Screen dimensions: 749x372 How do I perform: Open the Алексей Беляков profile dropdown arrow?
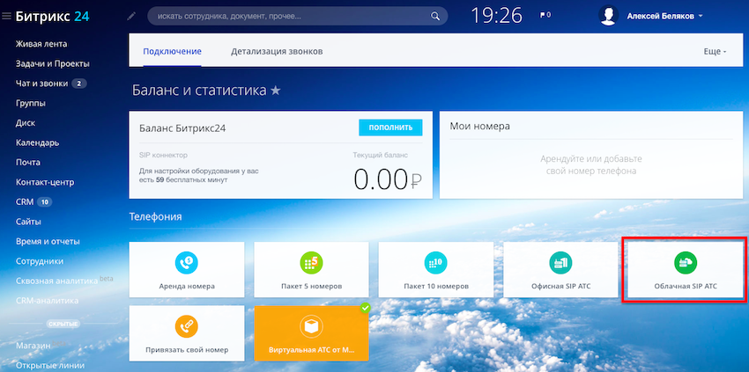click(x=701, y=16)
